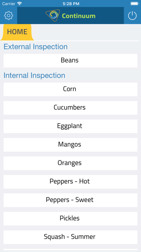
Task: Tap the Oranges entry
Action: click(70, 163)
